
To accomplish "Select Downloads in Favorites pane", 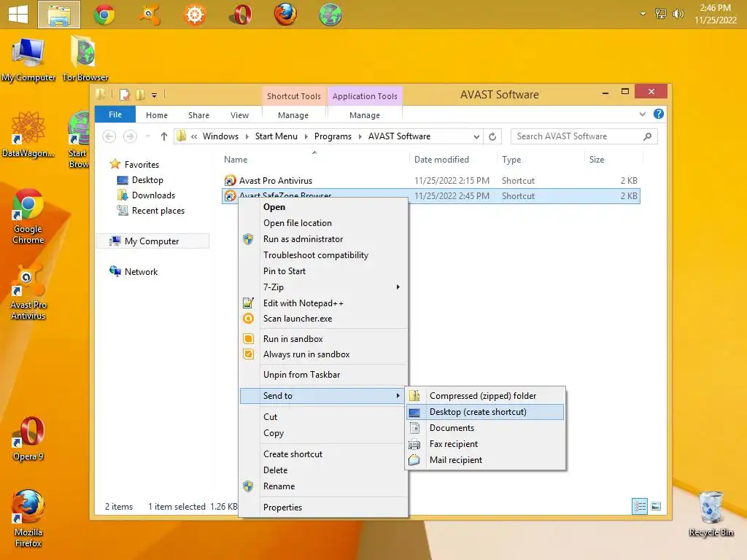I will [153, 195].
